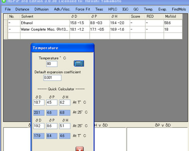Click the Default expansion coefficient field

(x=52, y=78)
